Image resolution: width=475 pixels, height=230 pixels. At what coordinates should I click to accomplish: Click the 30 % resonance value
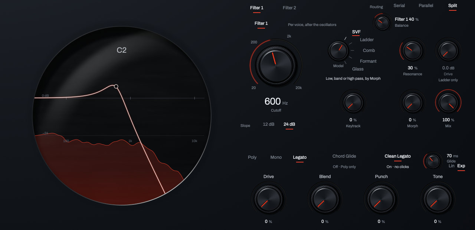click(412, 68)
